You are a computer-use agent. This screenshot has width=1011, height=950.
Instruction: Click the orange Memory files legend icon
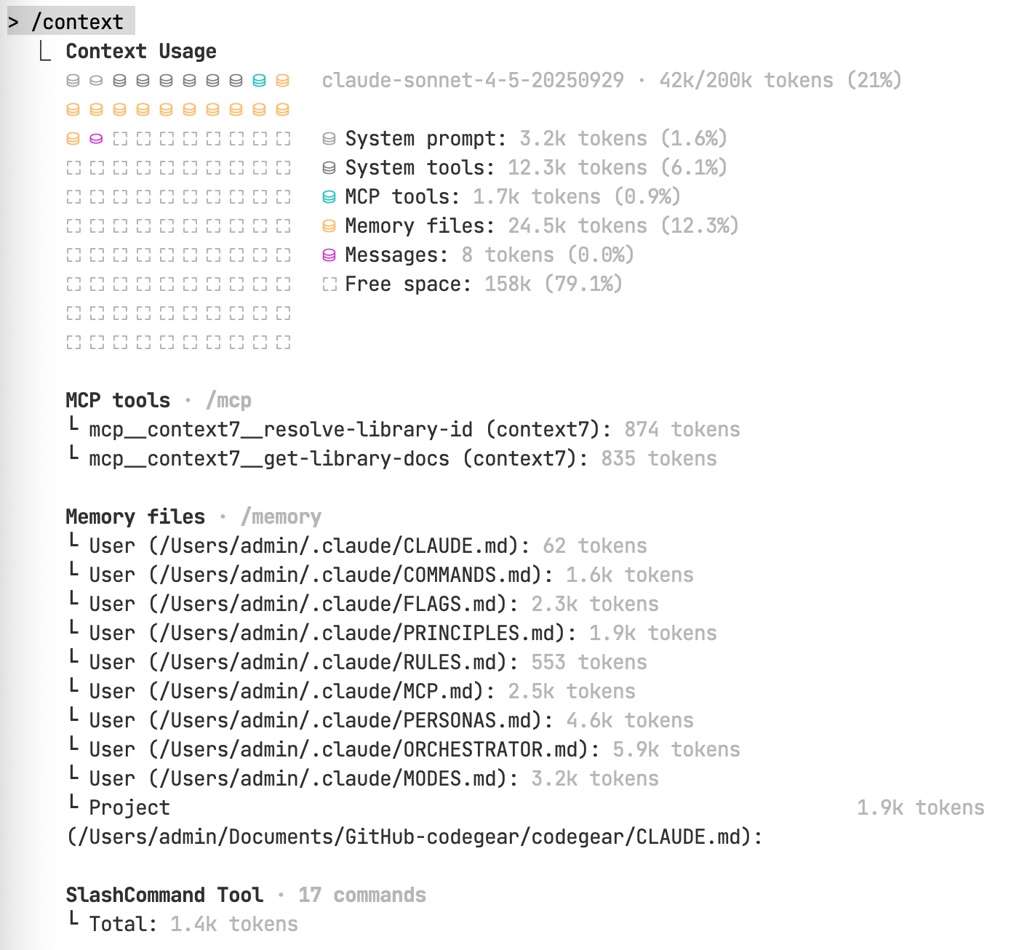coord(329,226)
